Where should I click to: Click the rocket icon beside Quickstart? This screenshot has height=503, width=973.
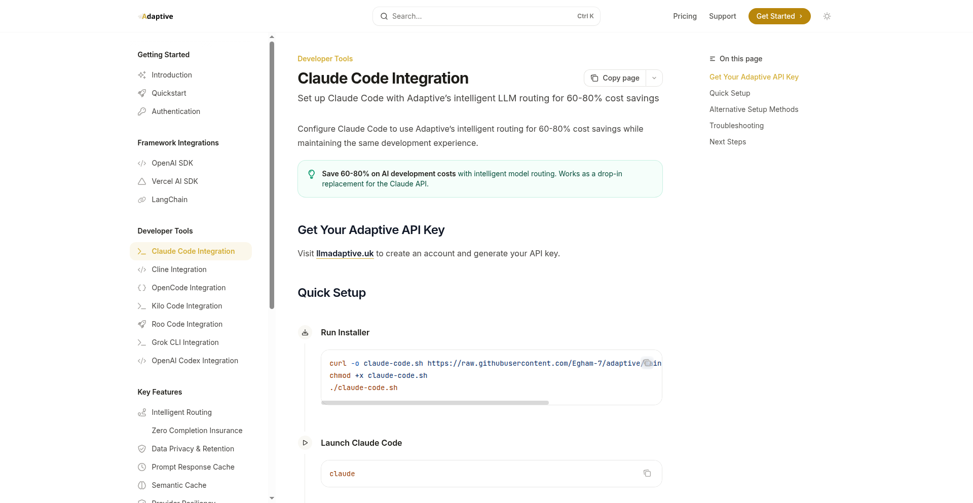pyautogui.click(x=142, y=93)
